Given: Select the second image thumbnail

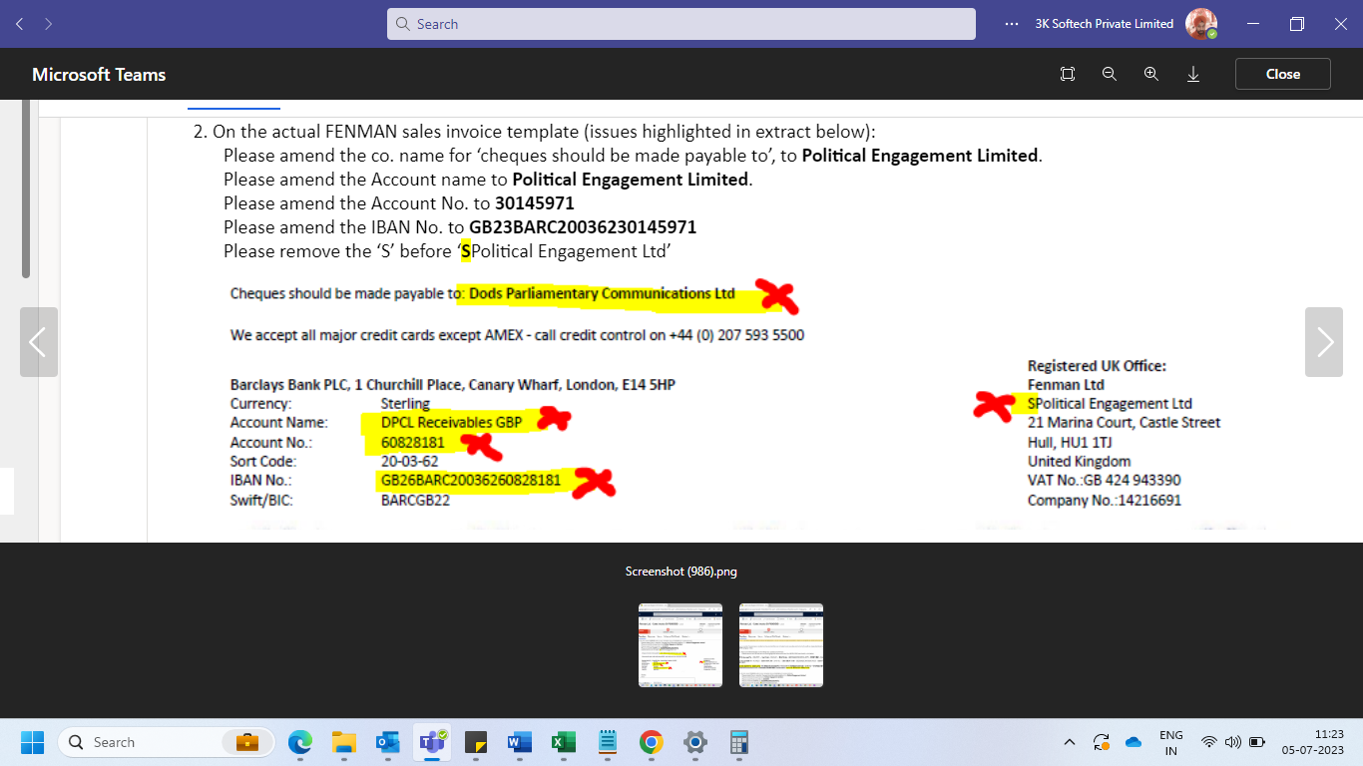Looking at the screenshot, I should [781, 644].
